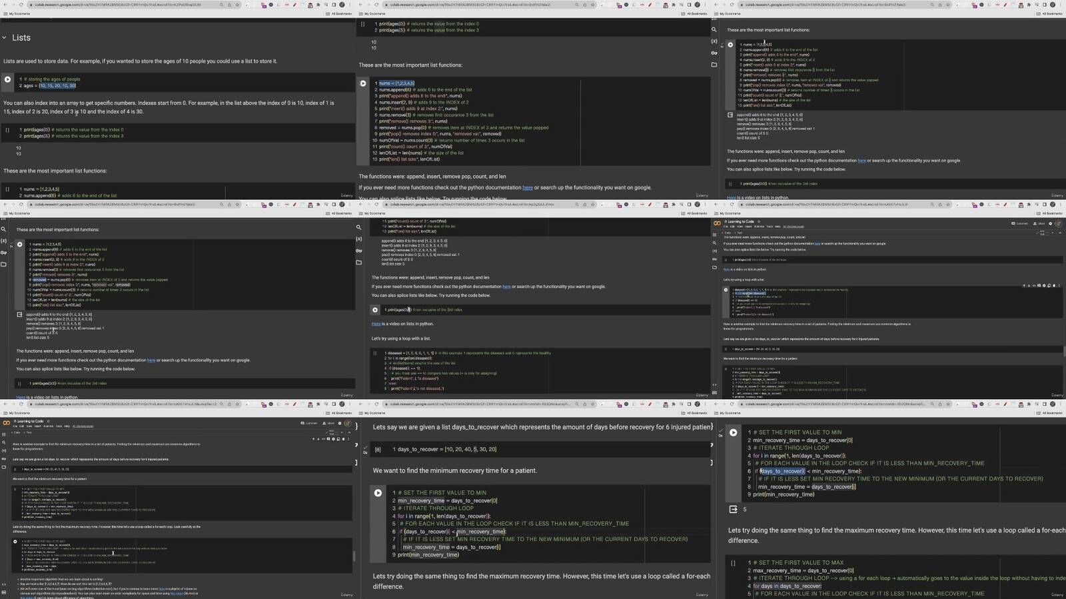Run the min_recovery_time cell in bottom-middle frame
This screenshot has width=1066, height=599.
(378, 493)
